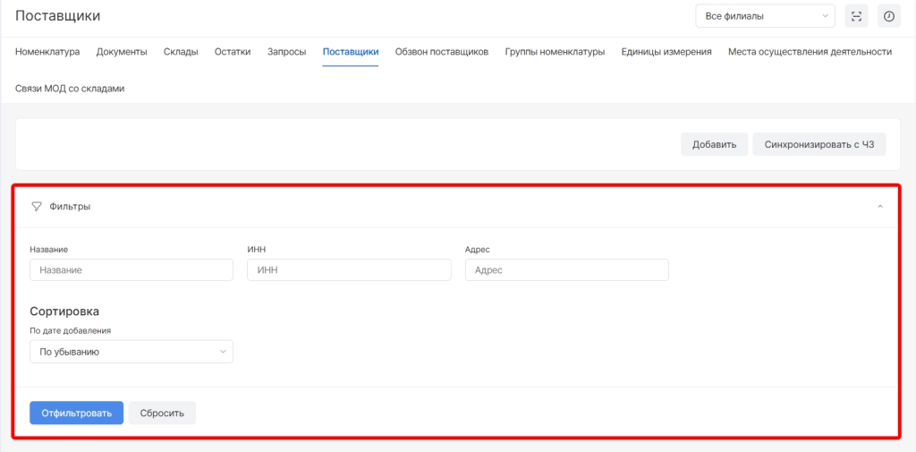The width and height of the screenshot is (916, 452).
Task: Open the Группы номенклатуры tab
Action: (x=555, y=52)
